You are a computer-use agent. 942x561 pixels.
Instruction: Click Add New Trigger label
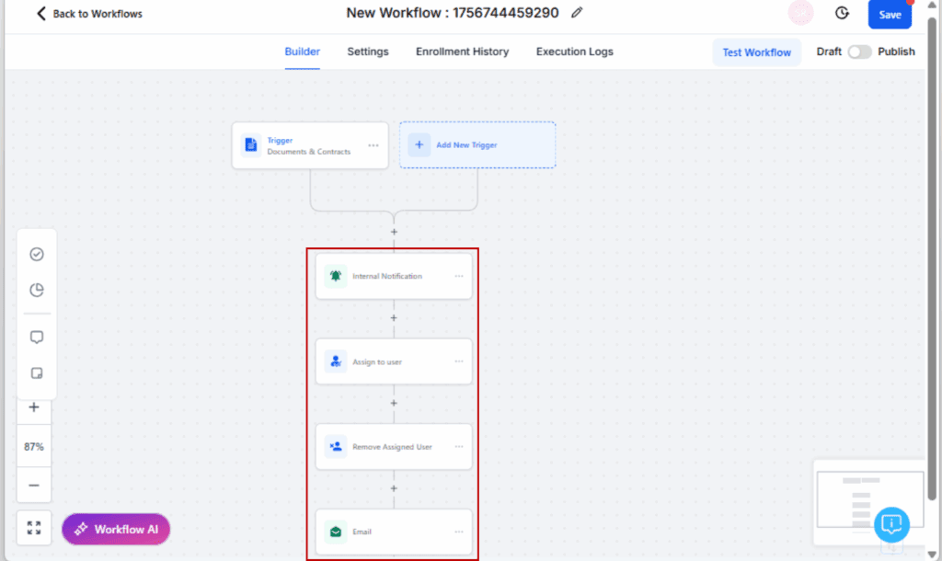466,144
